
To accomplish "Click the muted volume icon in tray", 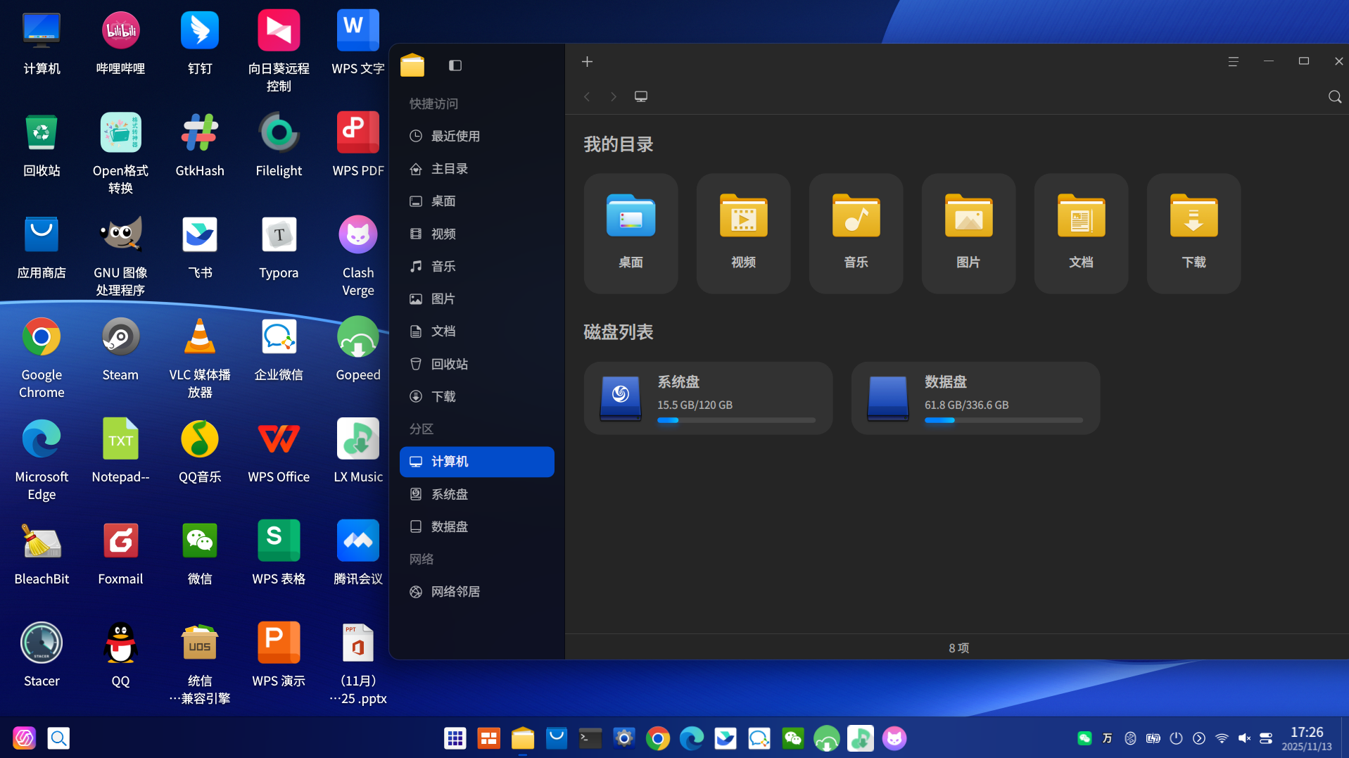I will point(1244,738).
